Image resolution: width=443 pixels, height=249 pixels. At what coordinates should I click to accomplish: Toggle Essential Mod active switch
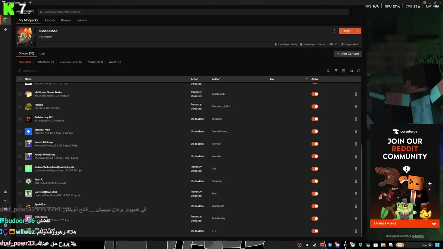pyautogui.click(x=315, y=131)
